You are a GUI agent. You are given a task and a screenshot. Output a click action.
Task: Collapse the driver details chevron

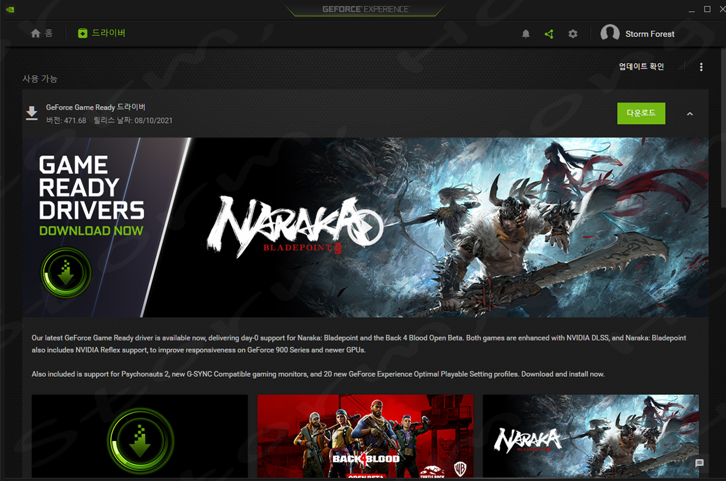pyautogui.click(x=690, y=114)
